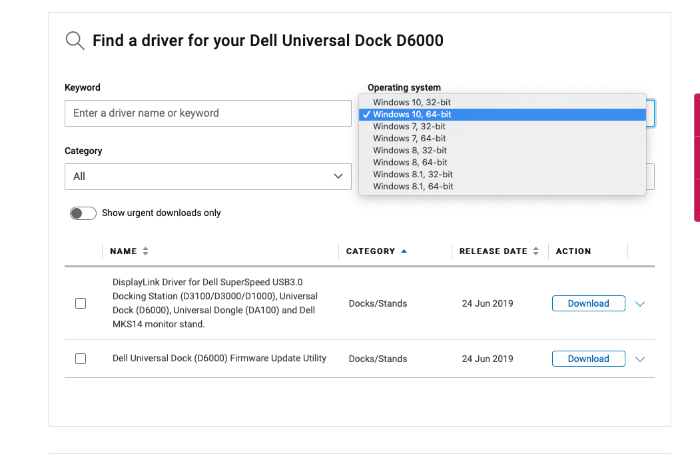Screen dimensions: 700x466
Task: Check the DisplayLink Driver checkbox
Action: coord(81,303)
